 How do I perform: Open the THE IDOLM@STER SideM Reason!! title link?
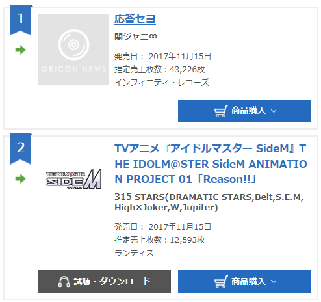point(211,164)
